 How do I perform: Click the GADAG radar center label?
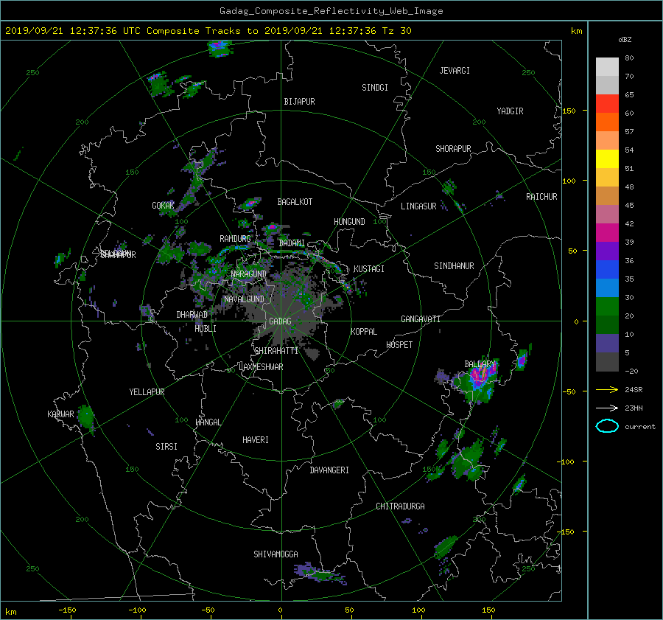pos(281,321)
